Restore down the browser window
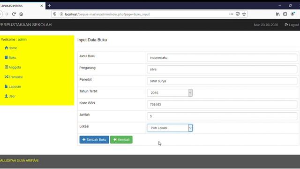 pyautogui.click(x=290, y=6)
